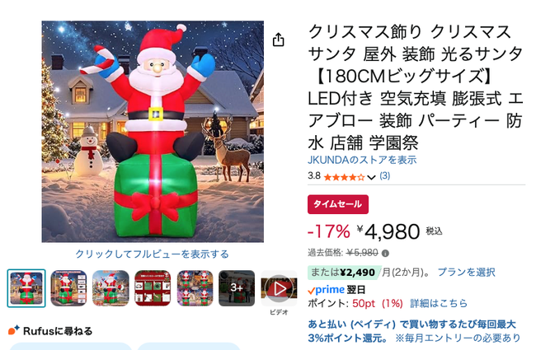
Task: Click クリックしてフルビューを表示する link
Action: [152, 254]
